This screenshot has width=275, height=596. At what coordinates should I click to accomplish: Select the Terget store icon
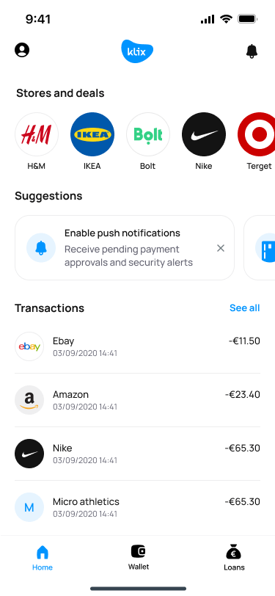click(x=258, y=134)
